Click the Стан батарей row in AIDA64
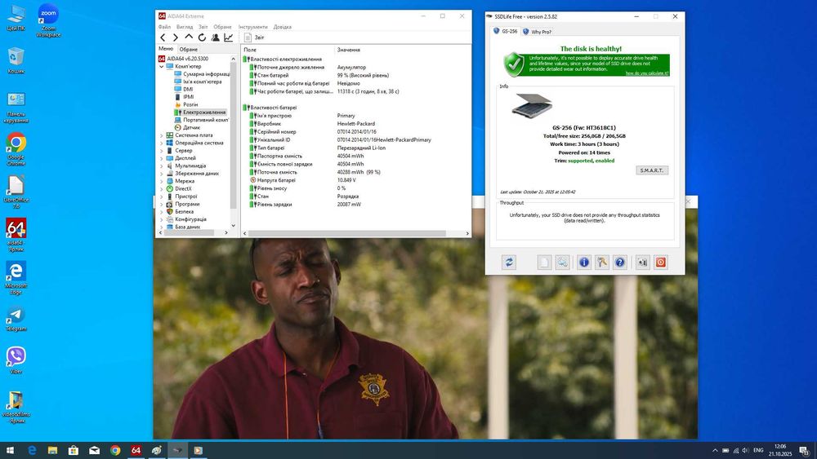Viewport: 817px width, 459px height. click(x=355, y=75)
